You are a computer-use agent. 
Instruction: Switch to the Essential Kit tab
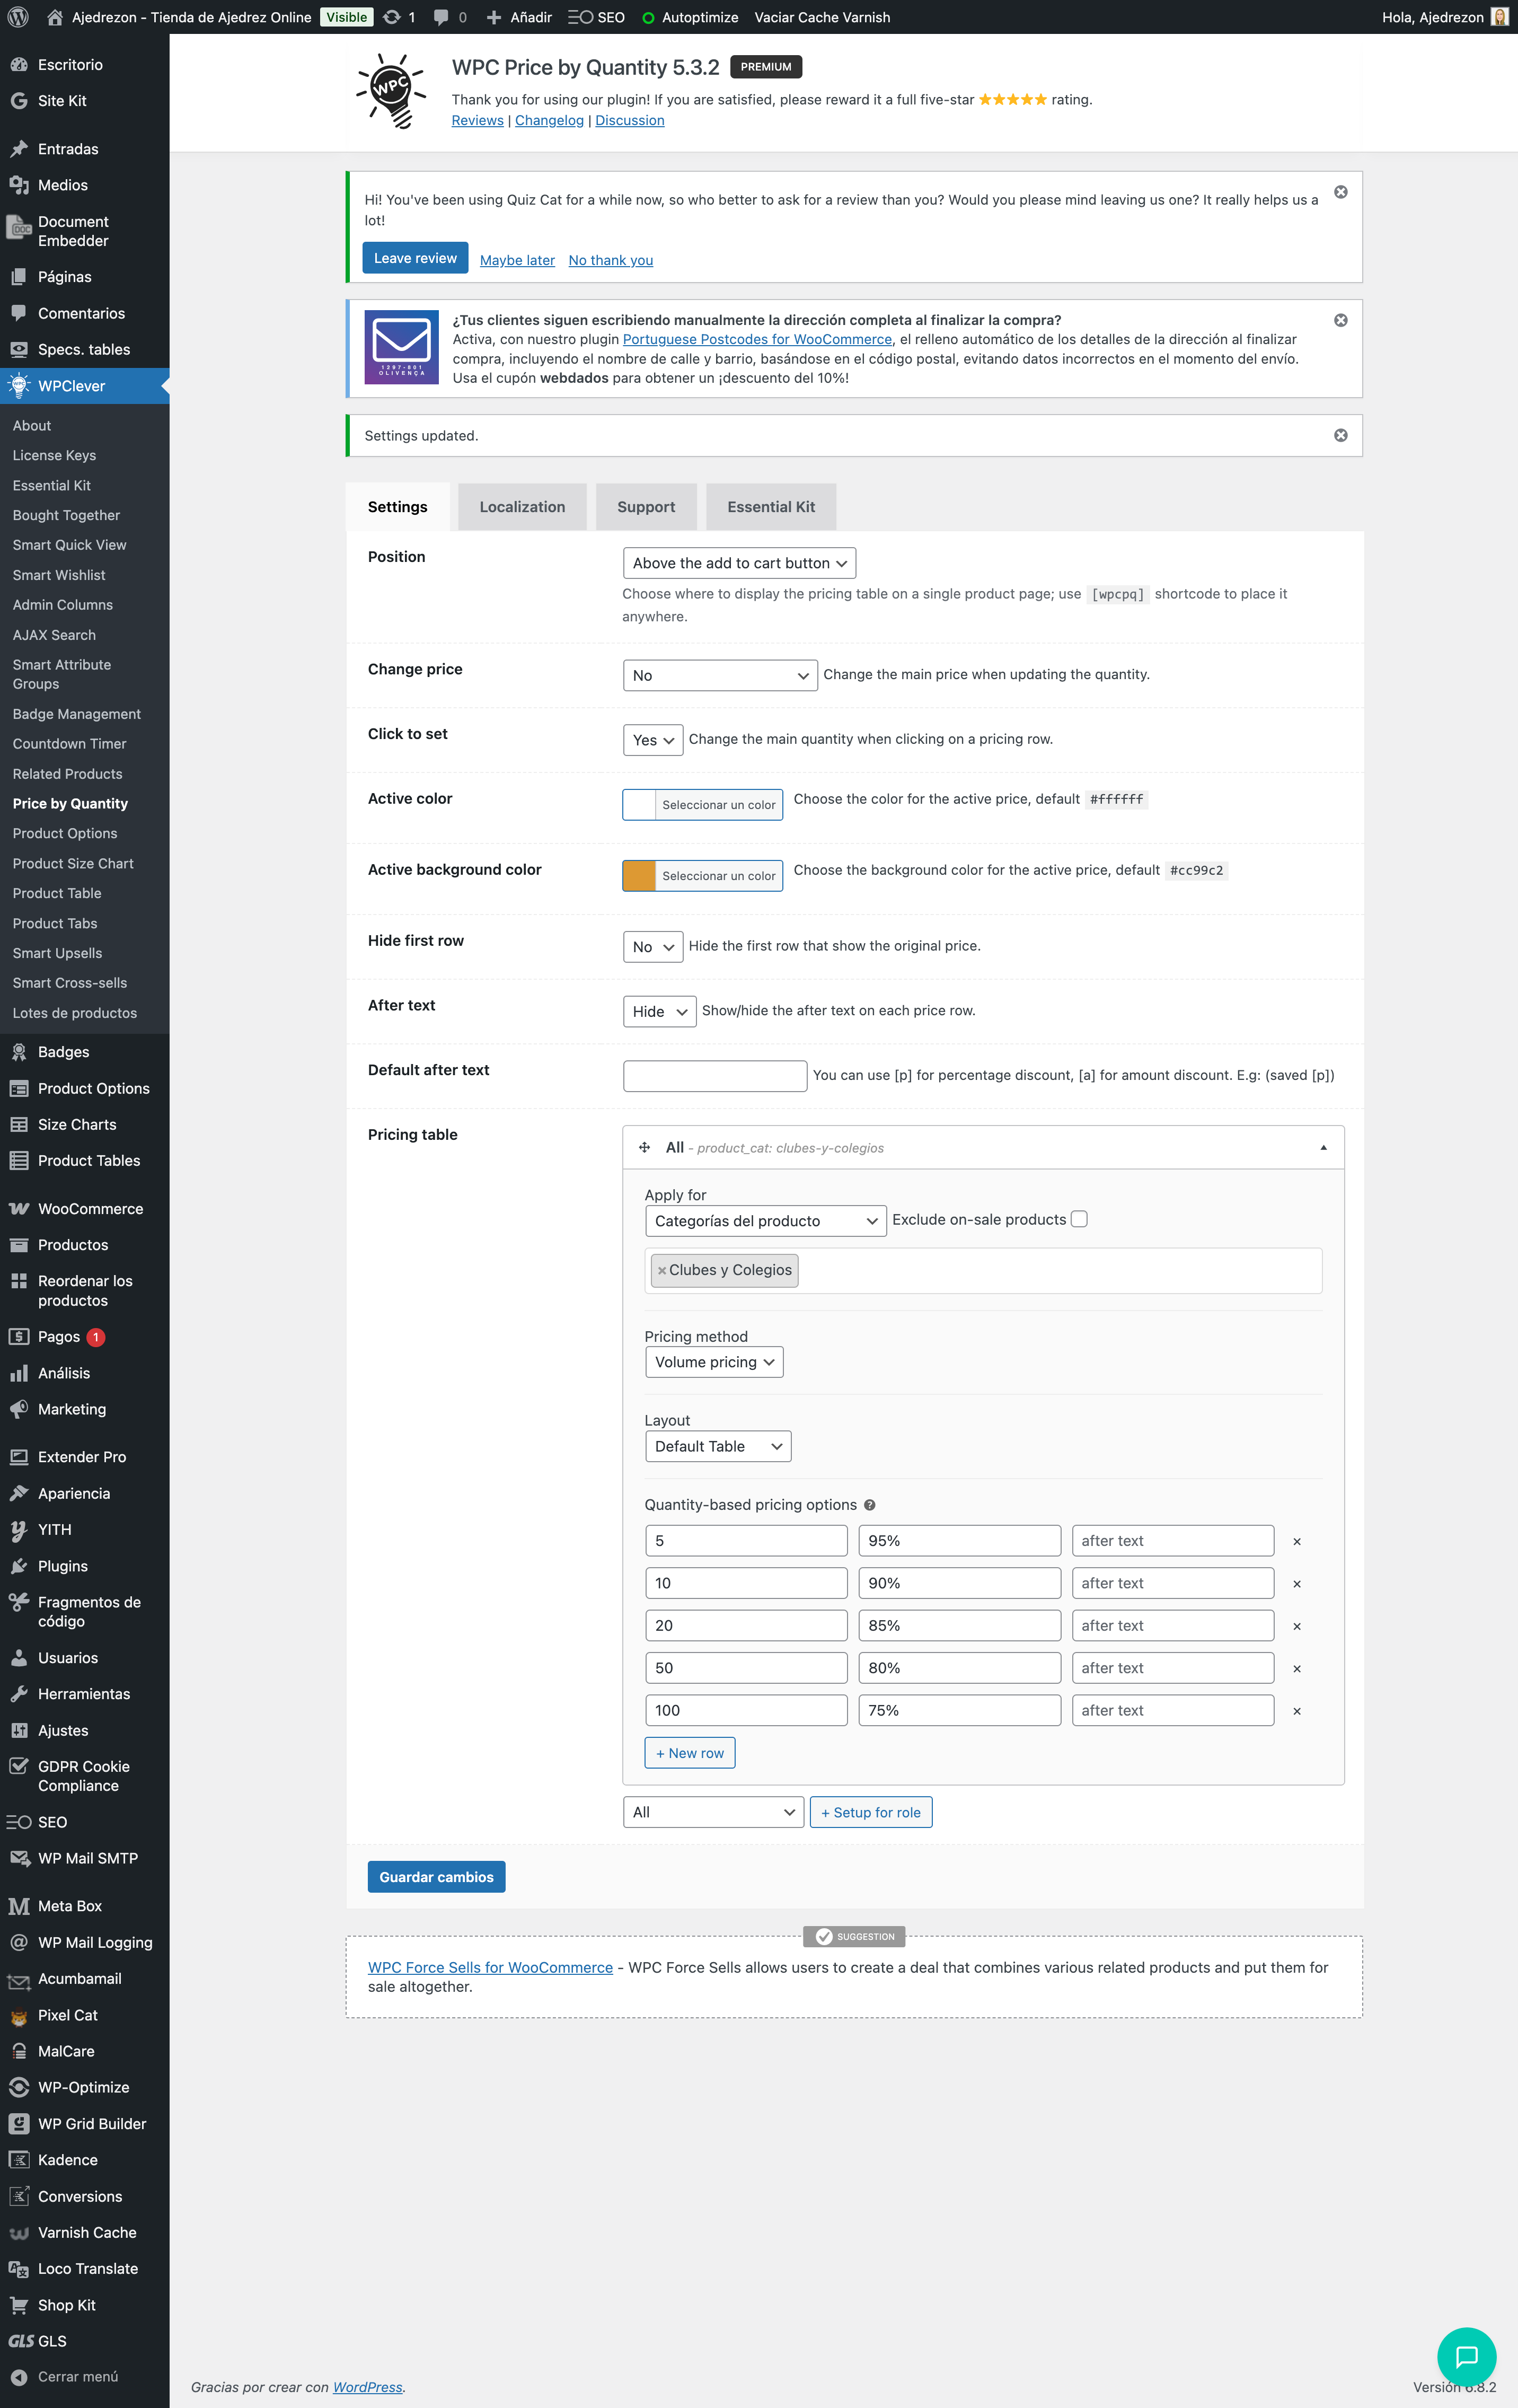[771, 507]
